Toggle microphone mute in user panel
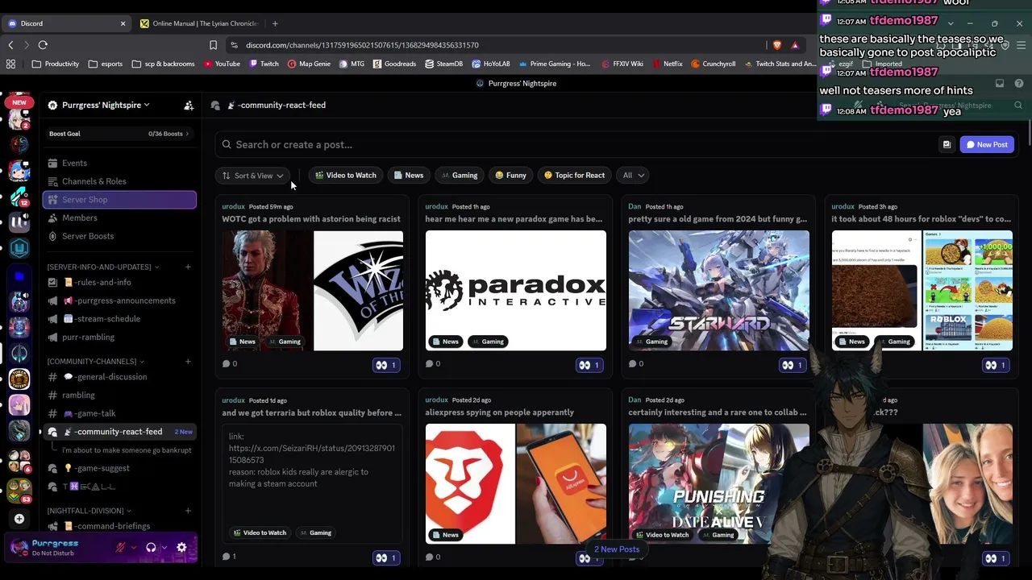 [120, 548]
